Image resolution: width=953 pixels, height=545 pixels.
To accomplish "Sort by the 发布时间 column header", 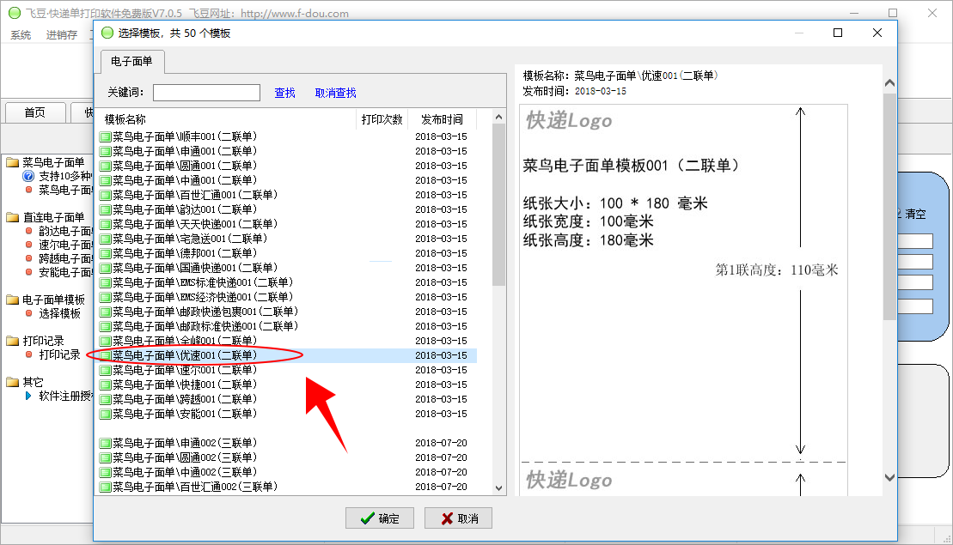I will point(442,119).
